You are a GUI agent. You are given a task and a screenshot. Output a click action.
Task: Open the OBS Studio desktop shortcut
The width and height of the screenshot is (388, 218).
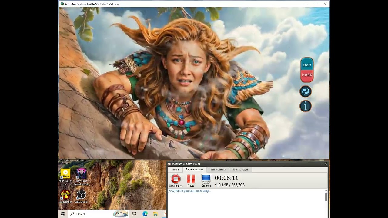point(82,197)
